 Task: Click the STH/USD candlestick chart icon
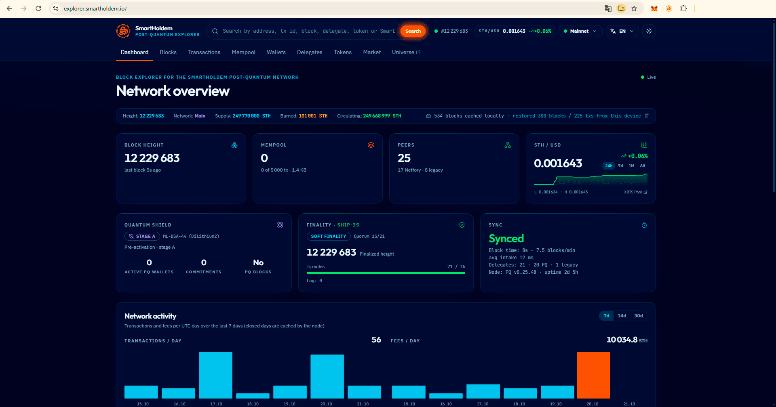pyautogui.click(x=644, y=145)
